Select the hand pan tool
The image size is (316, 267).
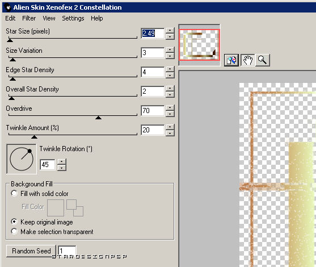coord(248,60)
